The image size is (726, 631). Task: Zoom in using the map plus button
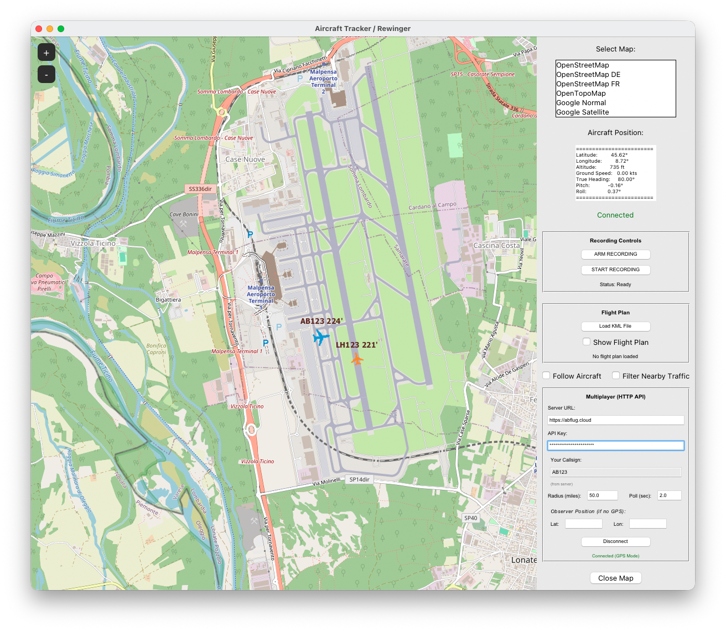[x=46, y=52]
